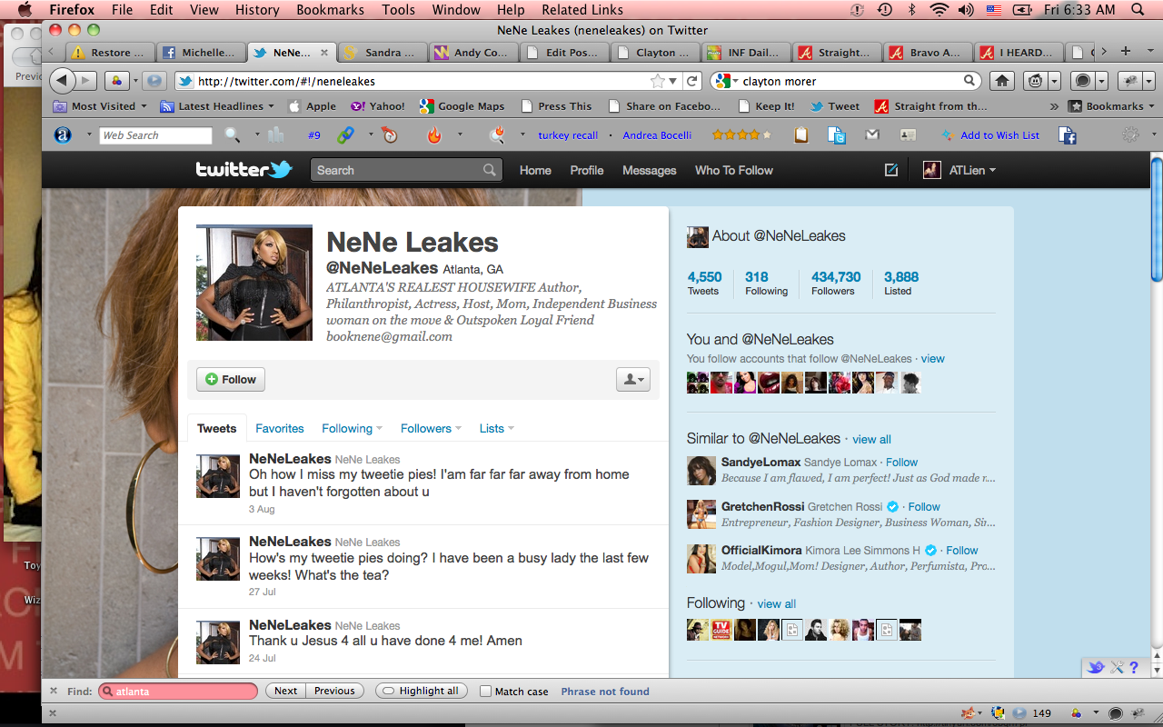
Task: Reload the page with the refresh icon
Action: point(692,81)
